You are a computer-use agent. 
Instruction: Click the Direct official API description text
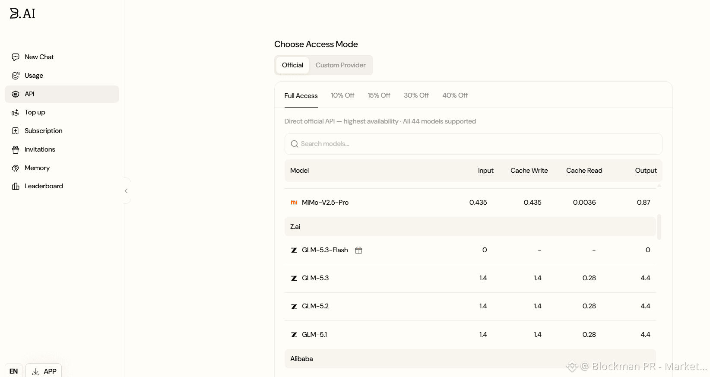380,121
